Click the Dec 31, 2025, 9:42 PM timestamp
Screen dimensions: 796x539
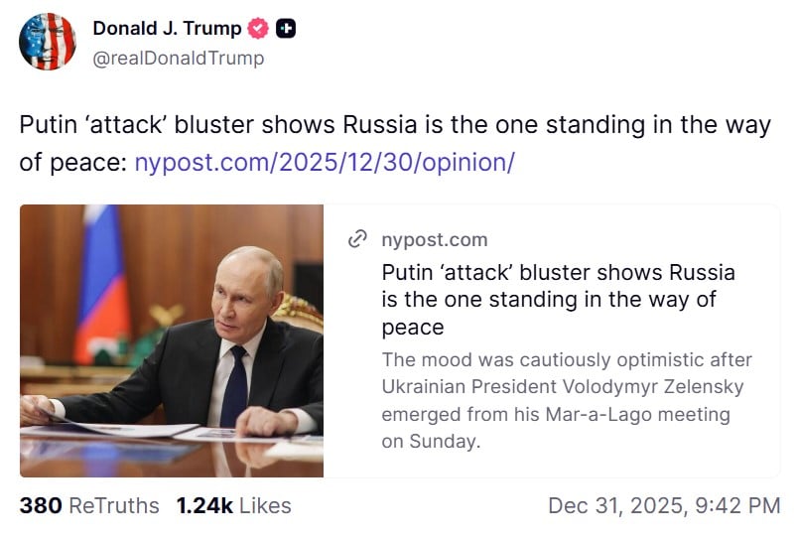pos(664,505)
